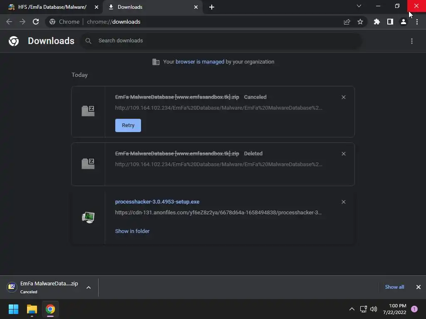Screen dimensions: 426x319
Task: Toggle the browser side panel
Action: 390,22
